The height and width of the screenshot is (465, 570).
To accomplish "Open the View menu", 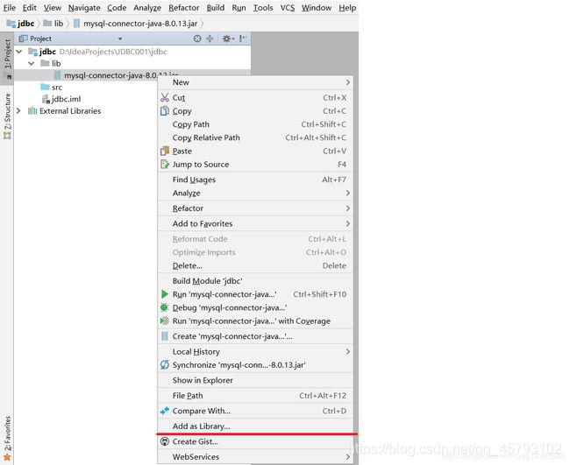I will tap(53, 8).
